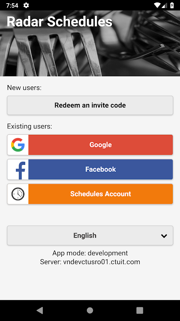Open recent apps square button

click(x=140, y=310)
